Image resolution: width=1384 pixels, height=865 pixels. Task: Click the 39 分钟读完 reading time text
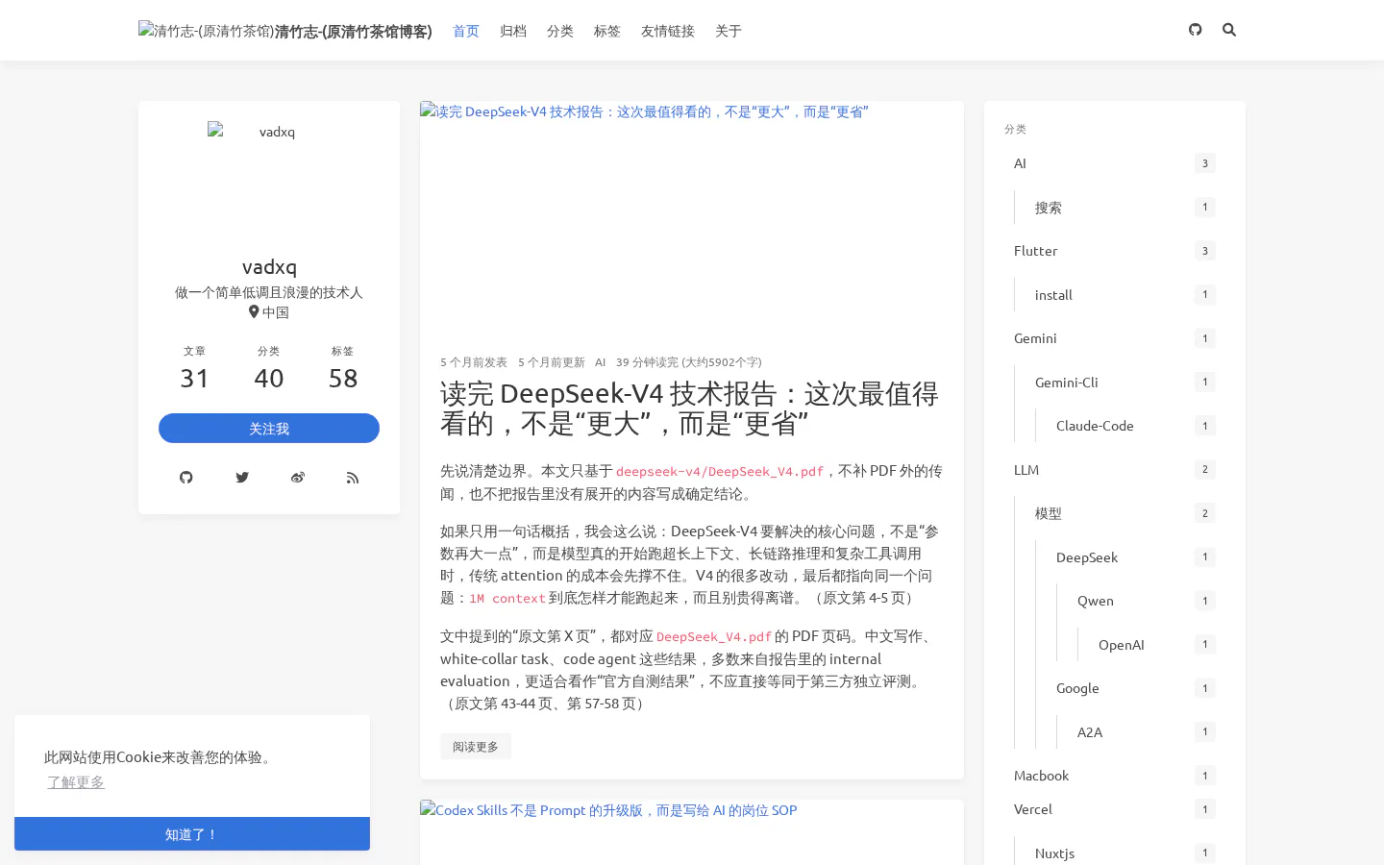(x=688, y=362)
